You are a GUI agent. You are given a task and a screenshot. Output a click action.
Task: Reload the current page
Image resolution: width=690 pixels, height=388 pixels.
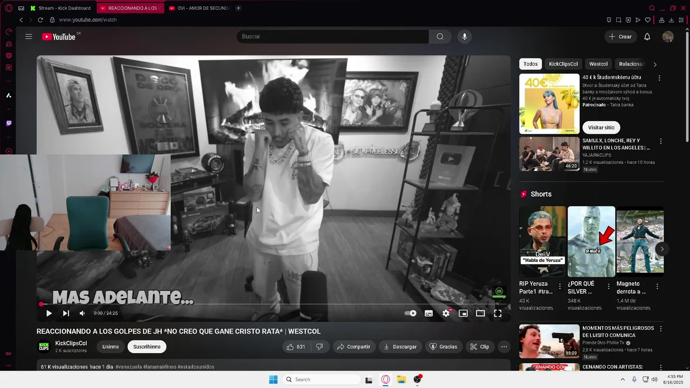[x=40, y=20]
